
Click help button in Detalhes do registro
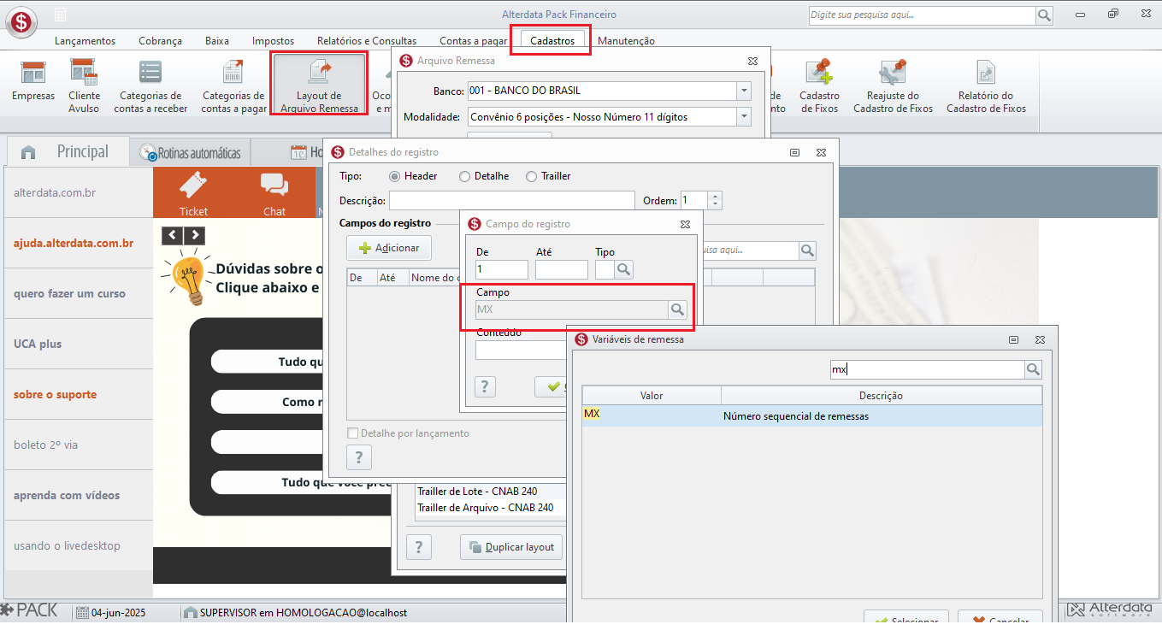358,457
